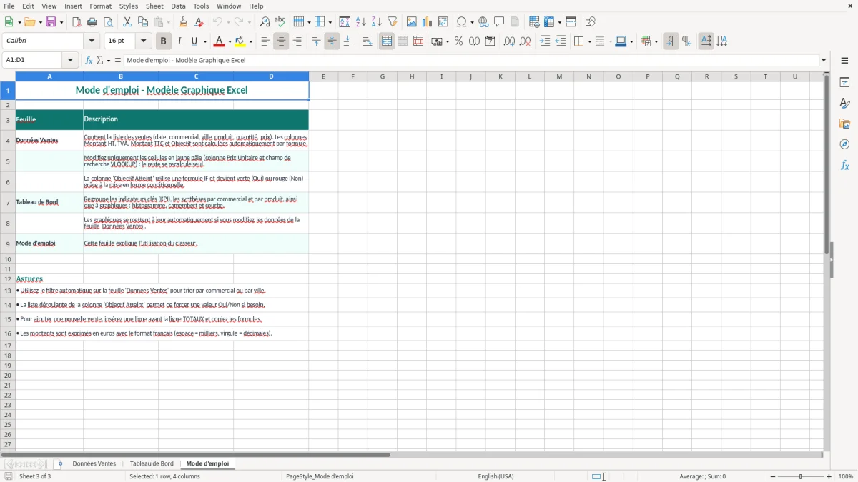Toggle Merge and Center Cells

click(387, 41)
